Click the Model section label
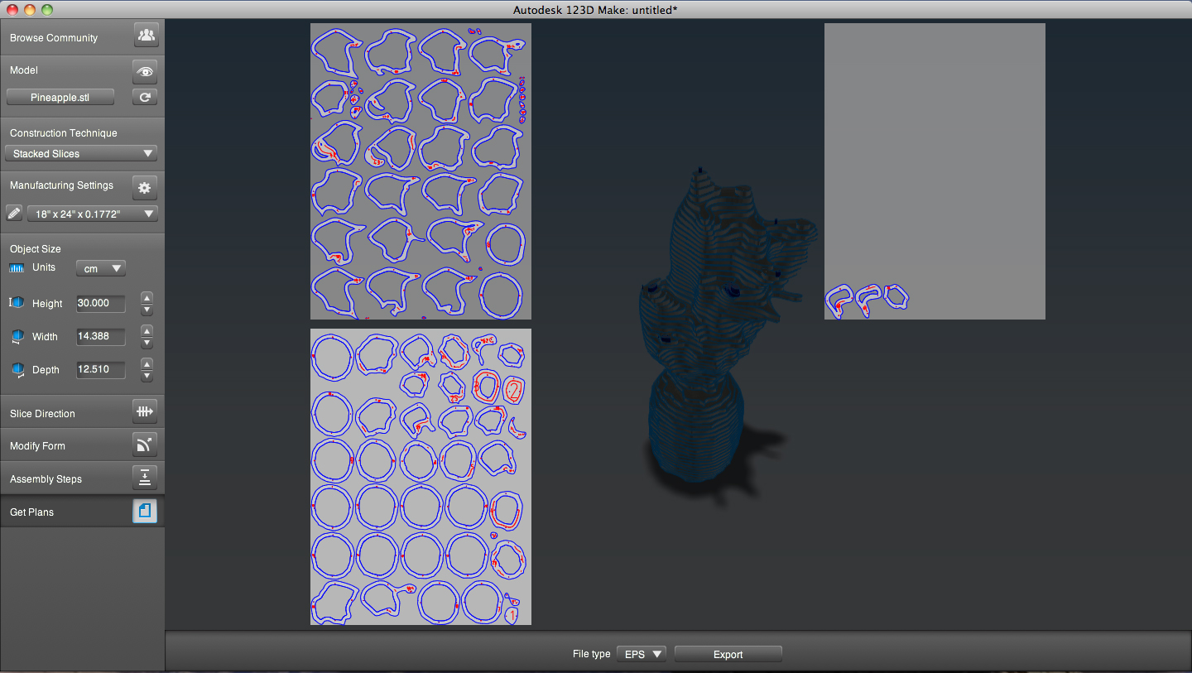 (24, 70)
